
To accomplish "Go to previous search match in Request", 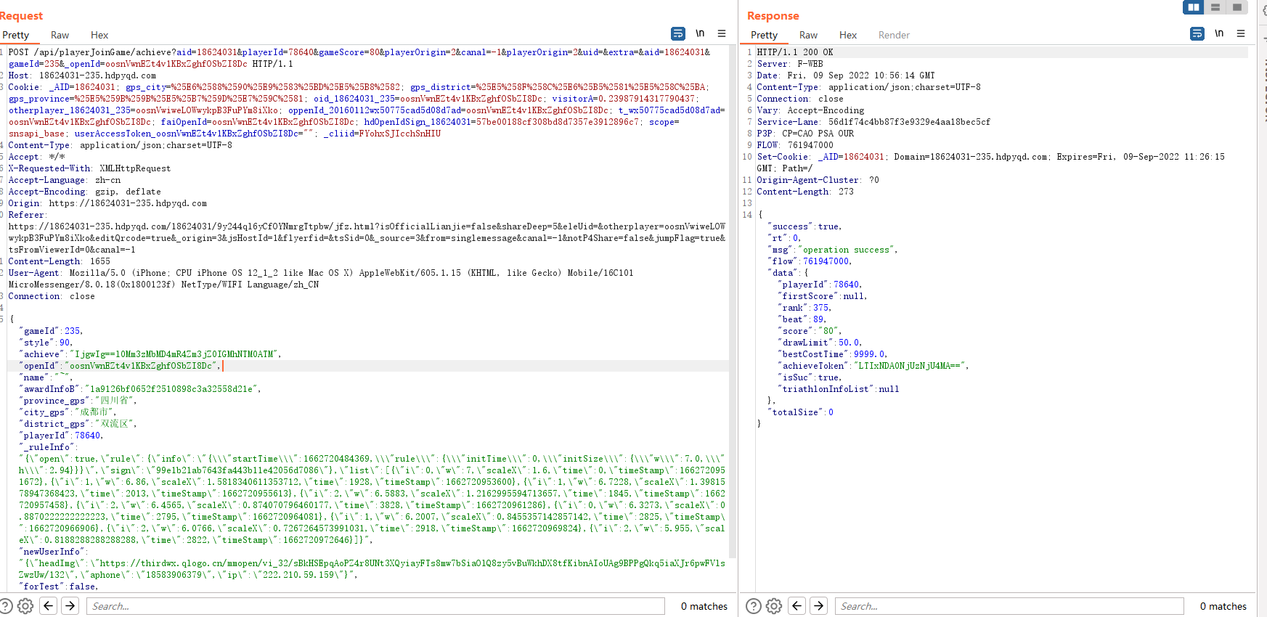I will coord(49,606).
